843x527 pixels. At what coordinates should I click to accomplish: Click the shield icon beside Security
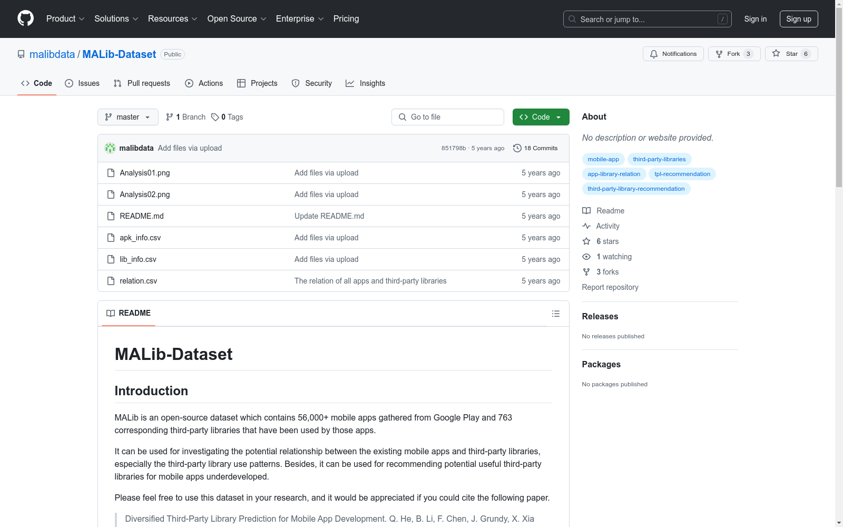pyautogui.click(x=296, y=83)
